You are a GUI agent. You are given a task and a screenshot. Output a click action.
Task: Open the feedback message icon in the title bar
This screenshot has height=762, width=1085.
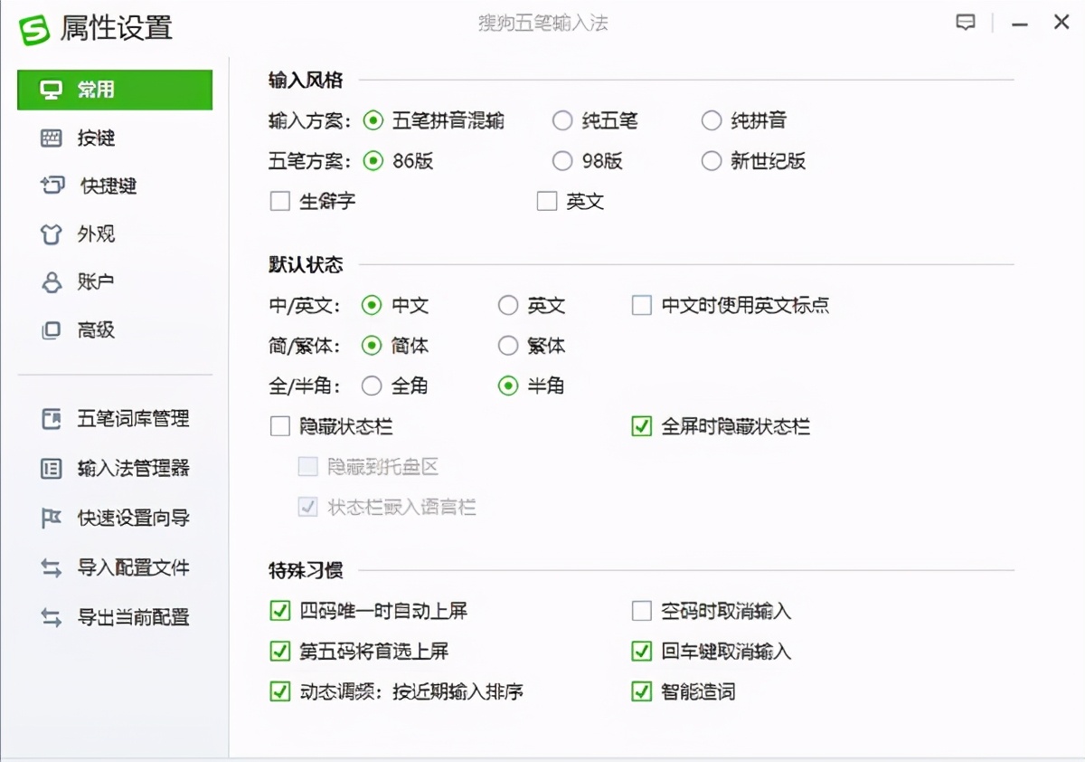pyautogui.click(x=966, y=23)
